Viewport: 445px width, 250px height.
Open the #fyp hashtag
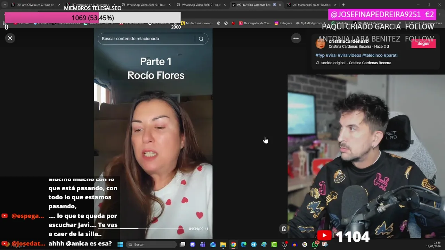pos(320,55)
